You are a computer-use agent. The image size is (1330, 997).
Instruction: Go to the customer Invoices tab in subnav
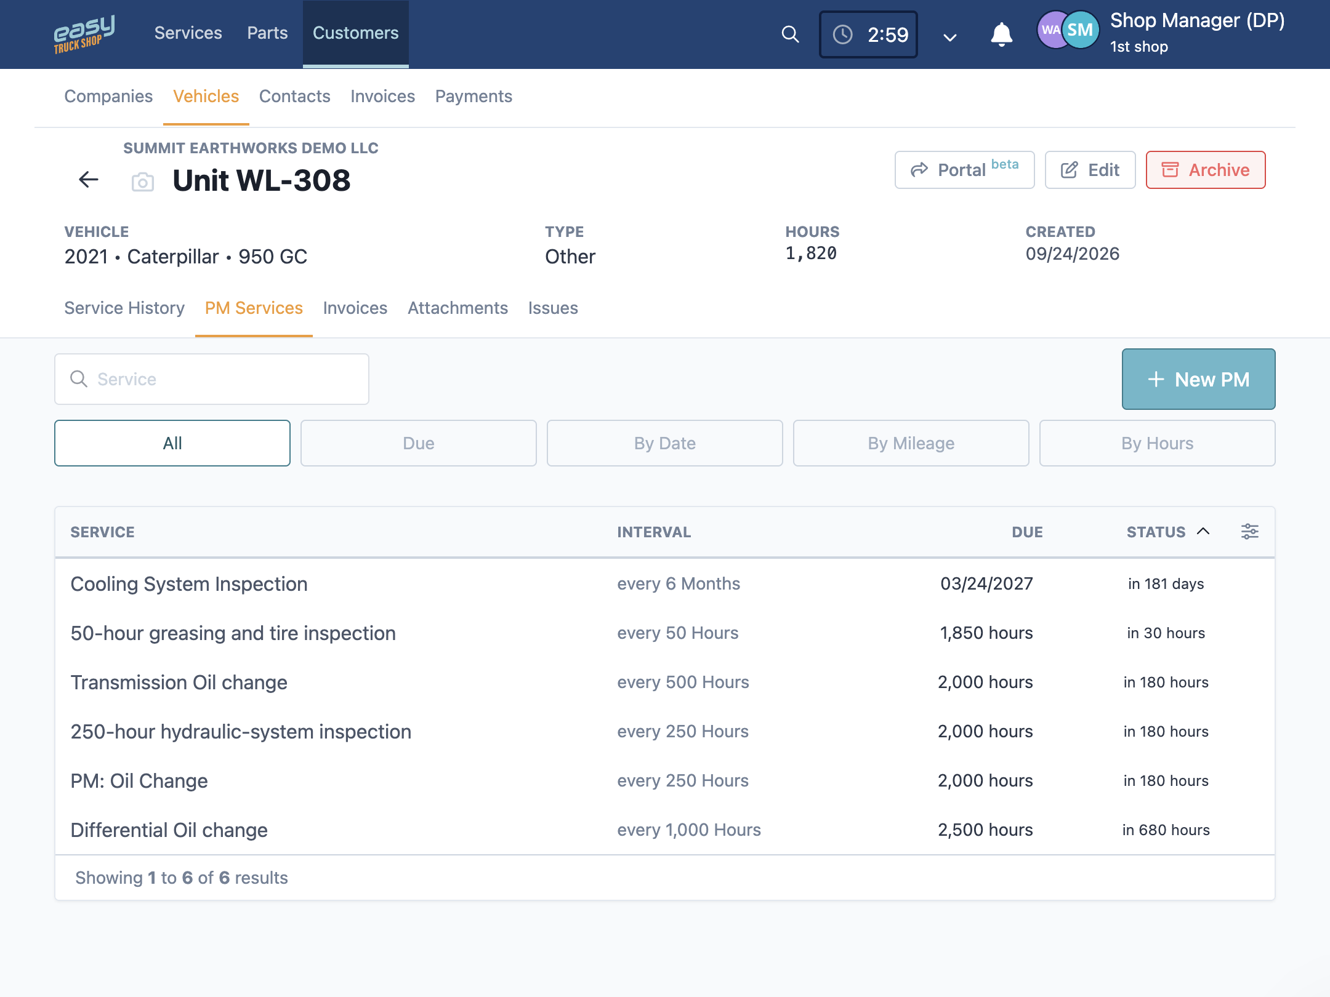pyautogui.click(x=382, y=97)
